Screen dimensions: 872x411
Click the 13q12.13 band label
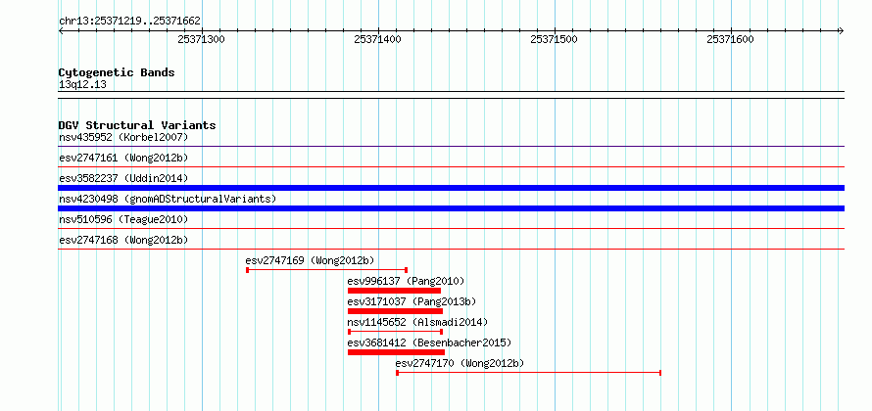[82, 85]
